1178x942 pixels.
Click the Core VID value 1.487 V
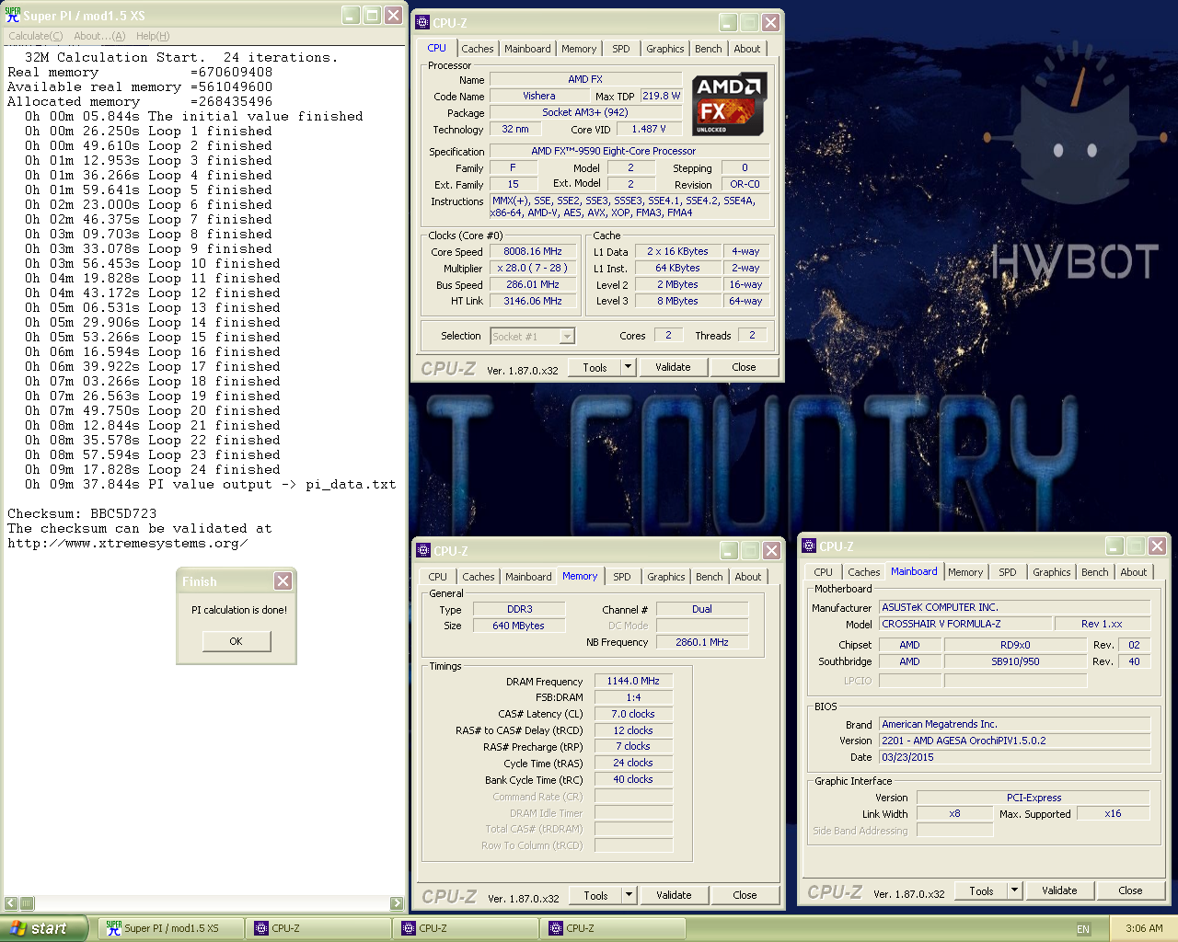point(648,129)
